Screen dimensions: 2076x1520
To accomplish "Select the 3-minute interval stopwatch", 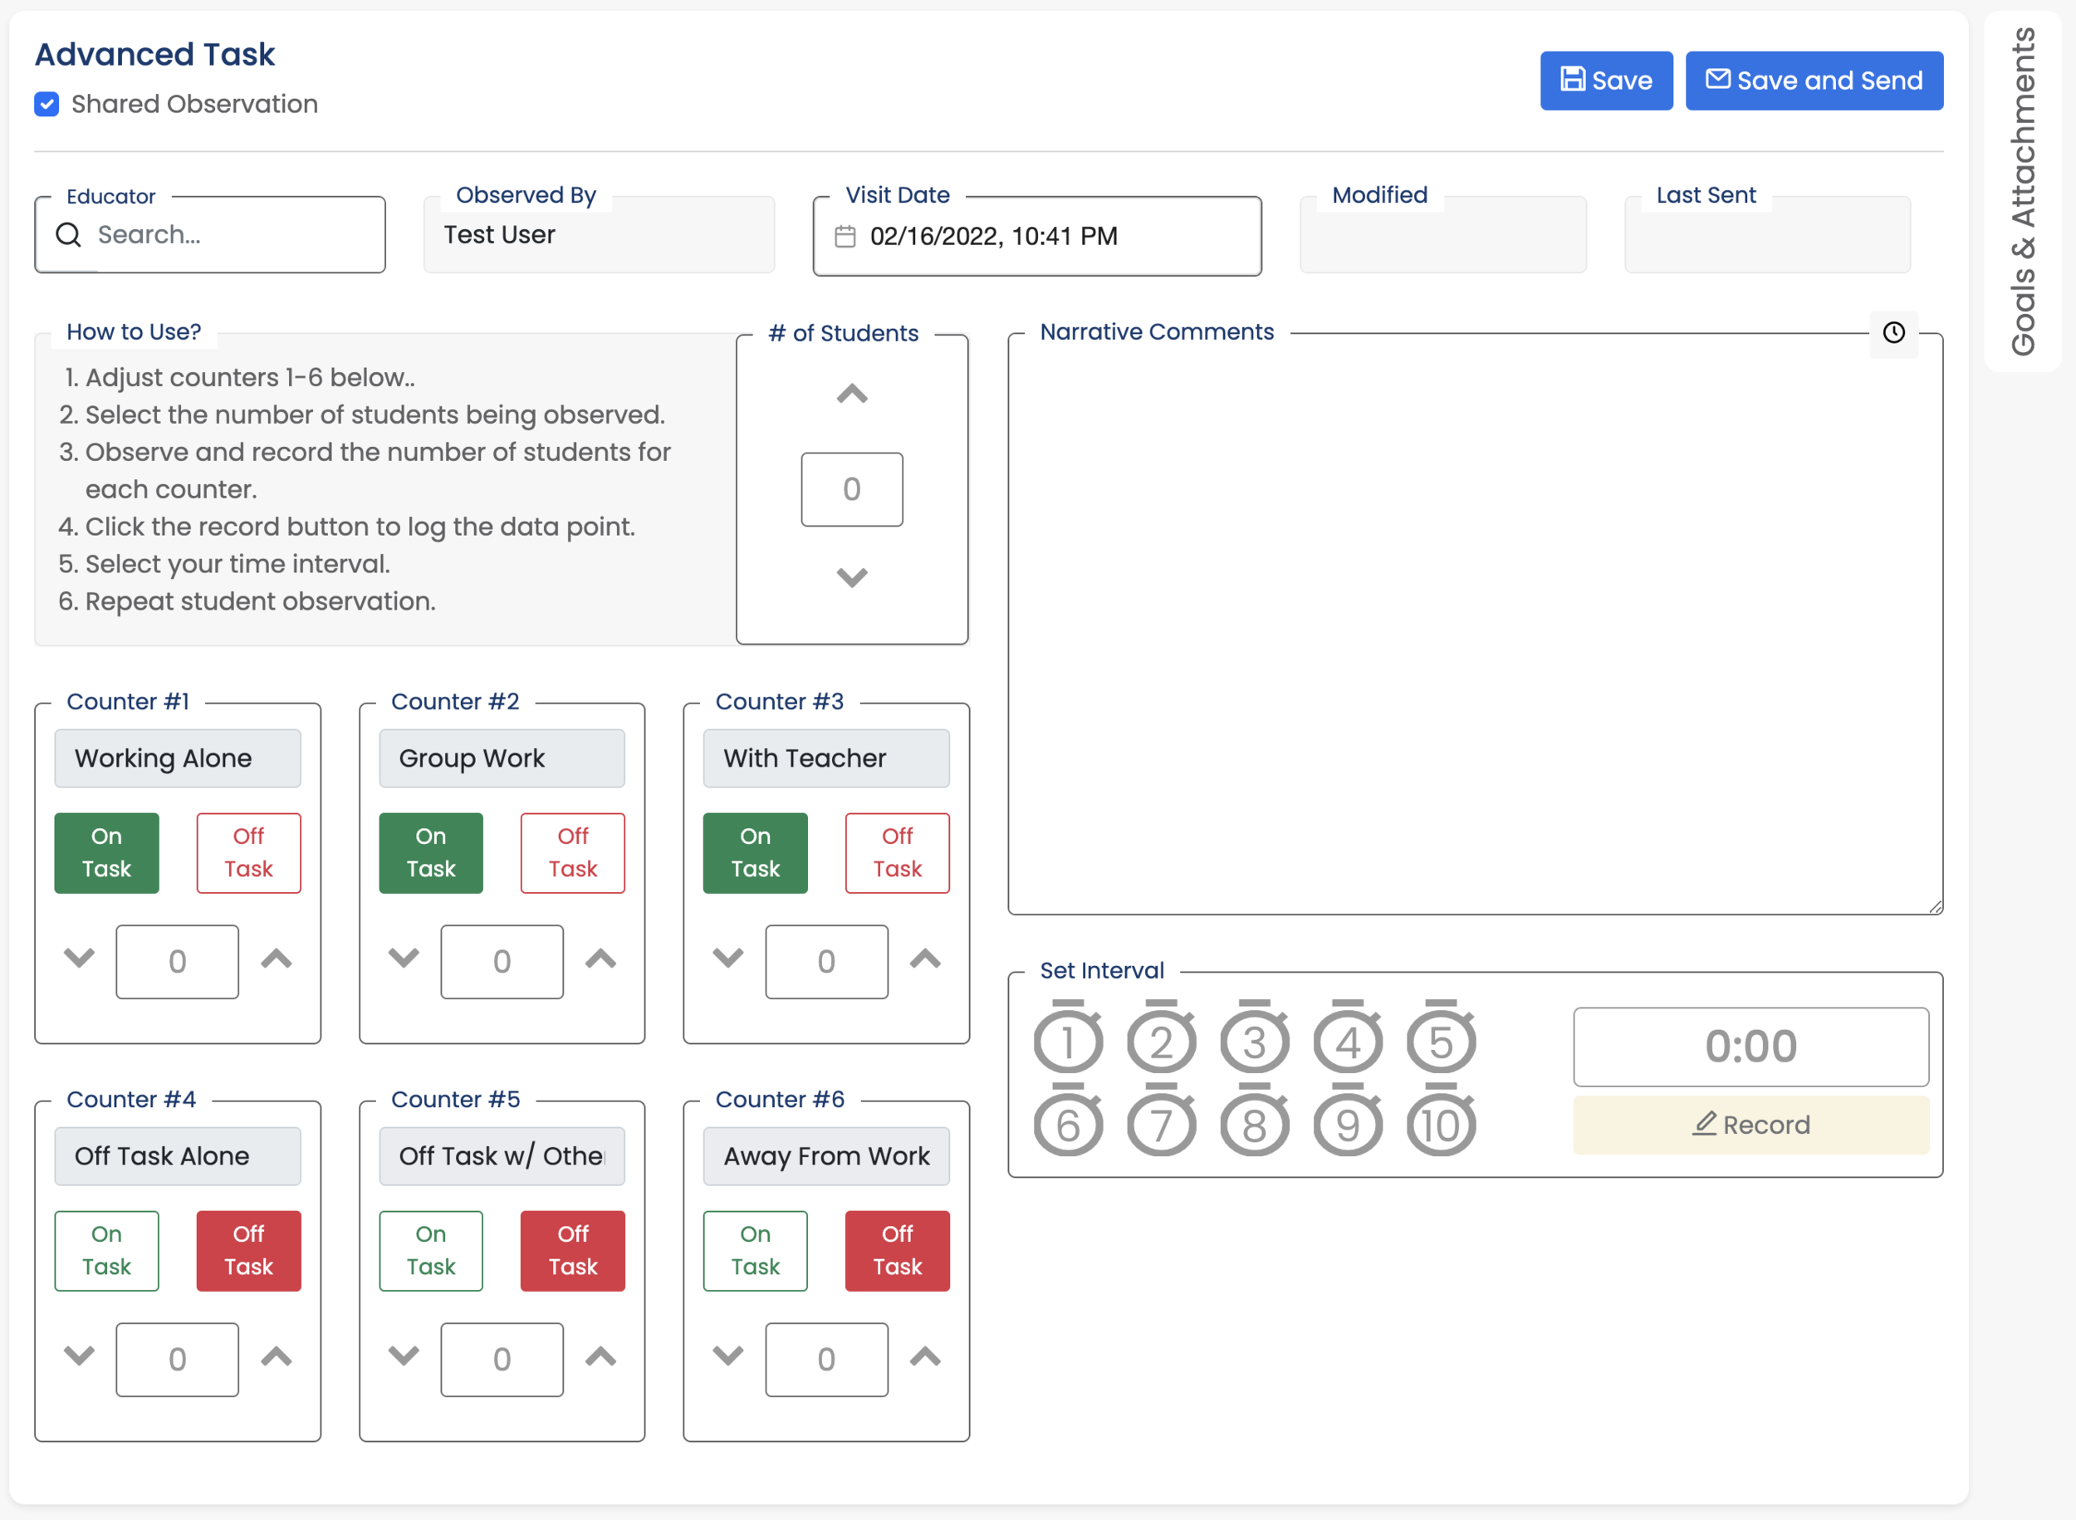I will click(x=1254, y=1042).
